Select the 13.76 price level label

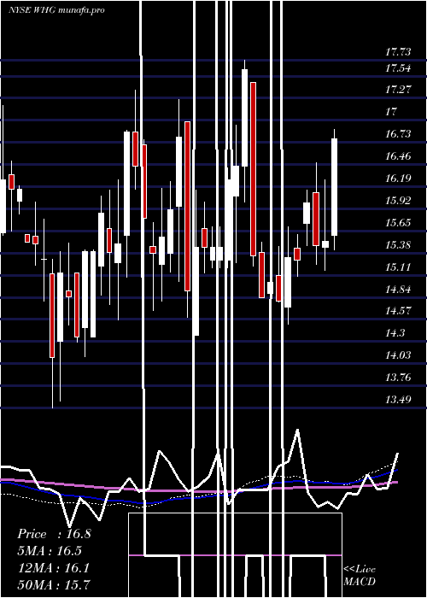point(398,378)
